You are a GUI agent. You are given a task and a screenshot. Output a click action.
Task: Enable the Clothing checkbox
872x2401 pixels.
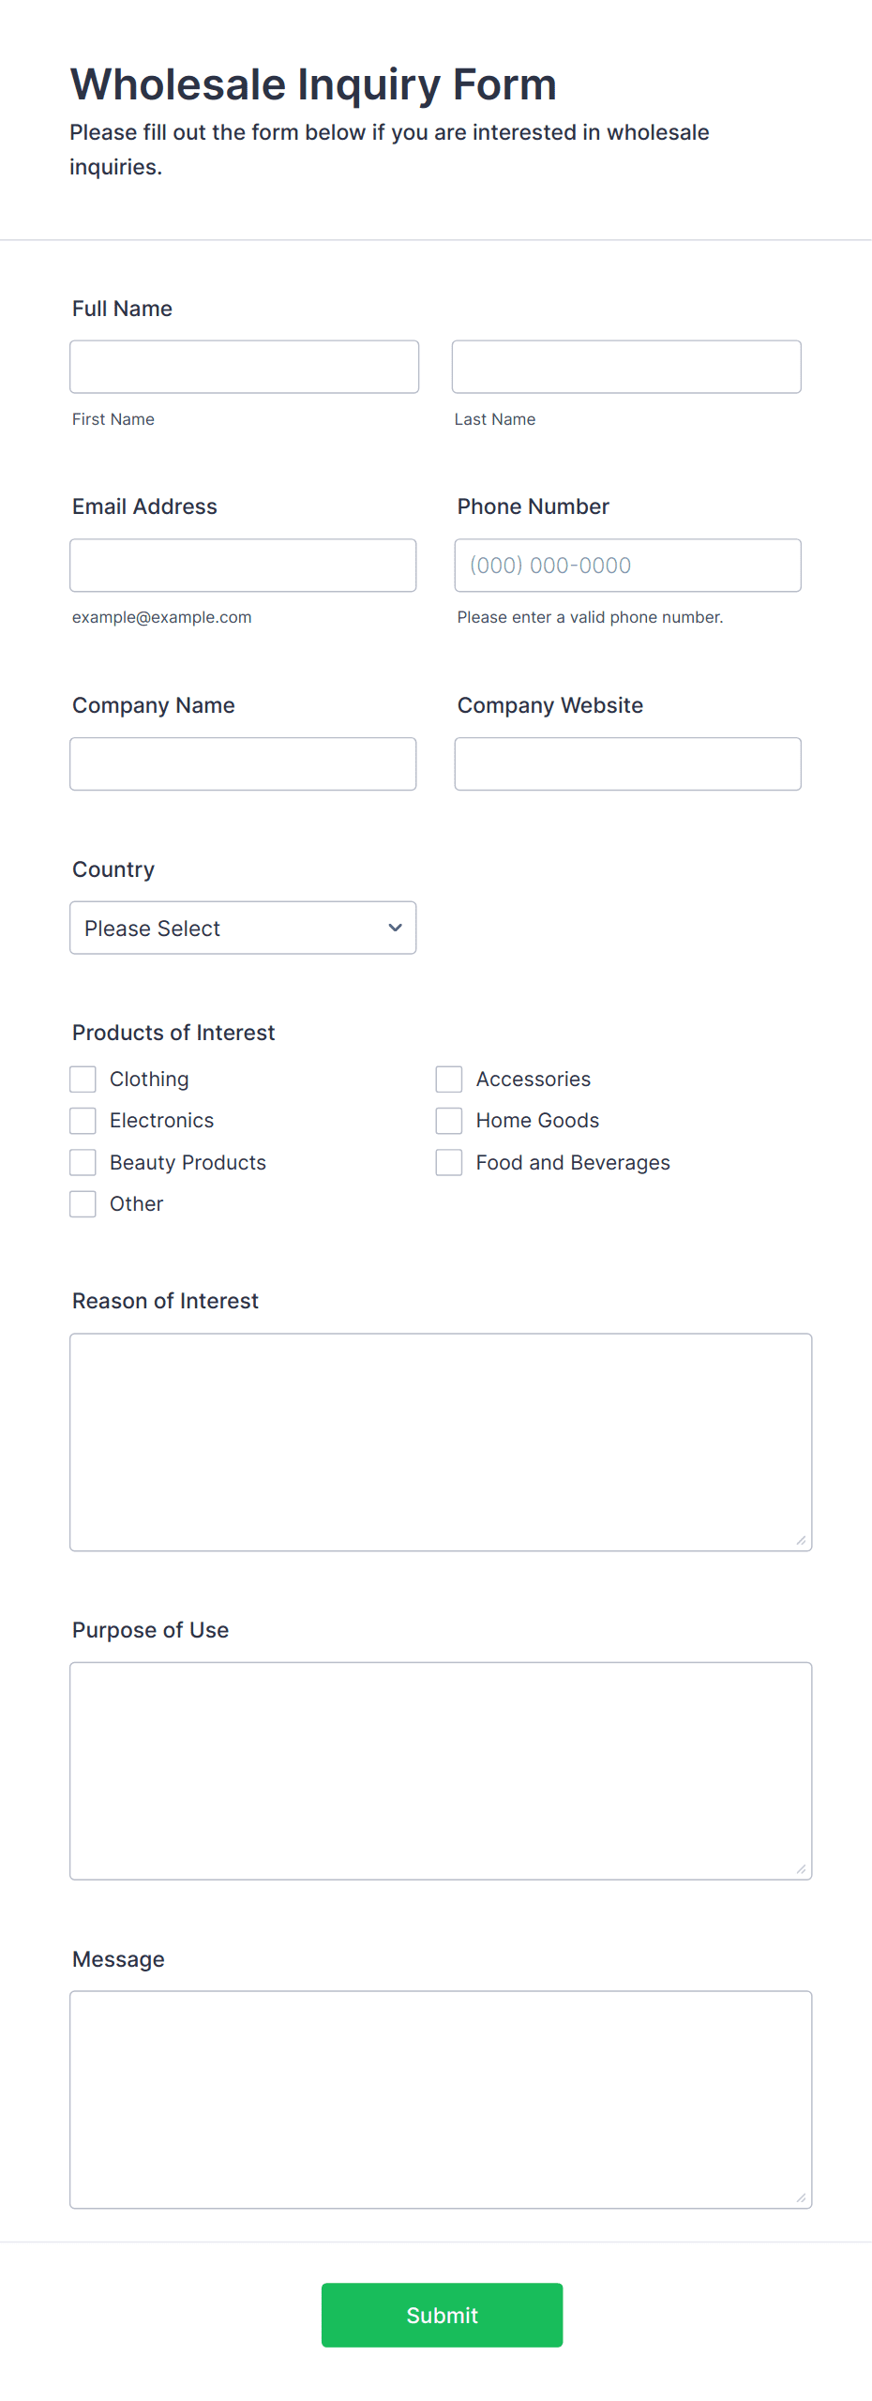pyautogui.click(x=83, y=1080)
